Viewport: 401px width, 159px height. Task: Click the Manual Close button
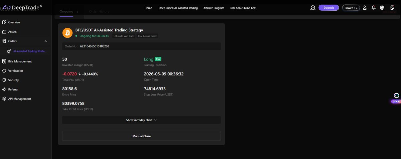click(141, 136)
